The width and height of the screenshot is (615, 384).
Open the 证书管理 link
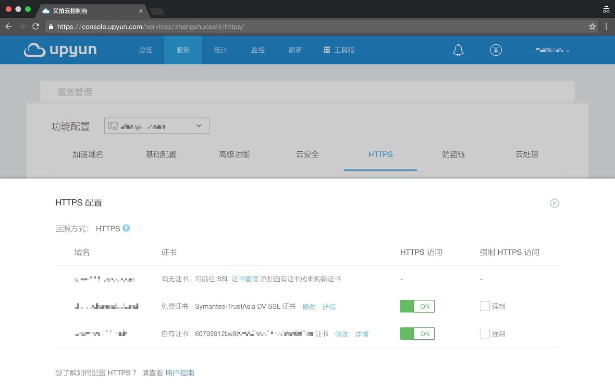coord(245,279)
